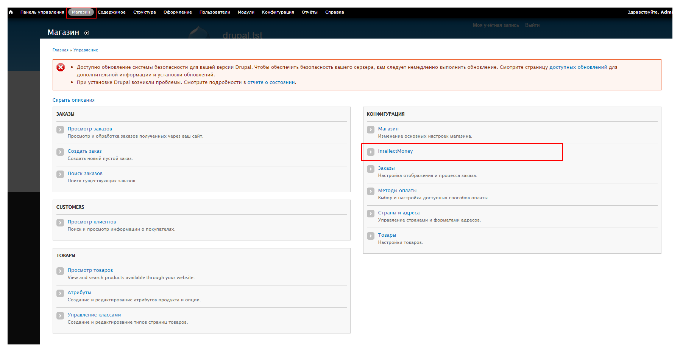Click the arrow icon beside Магазин configuration link
The height and width of the screenshot is (352, 680).
(371, 130)
